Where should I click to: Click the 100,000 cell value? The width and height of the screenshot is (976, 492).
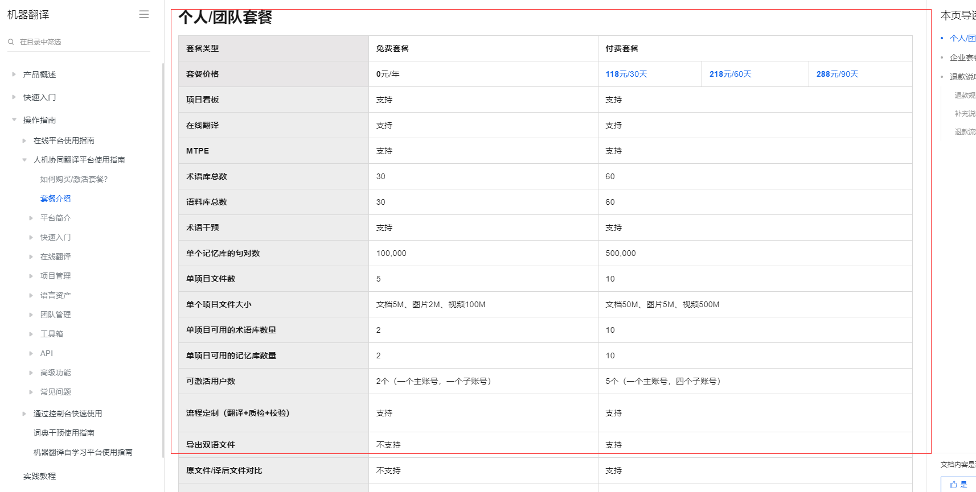point(391,253)
